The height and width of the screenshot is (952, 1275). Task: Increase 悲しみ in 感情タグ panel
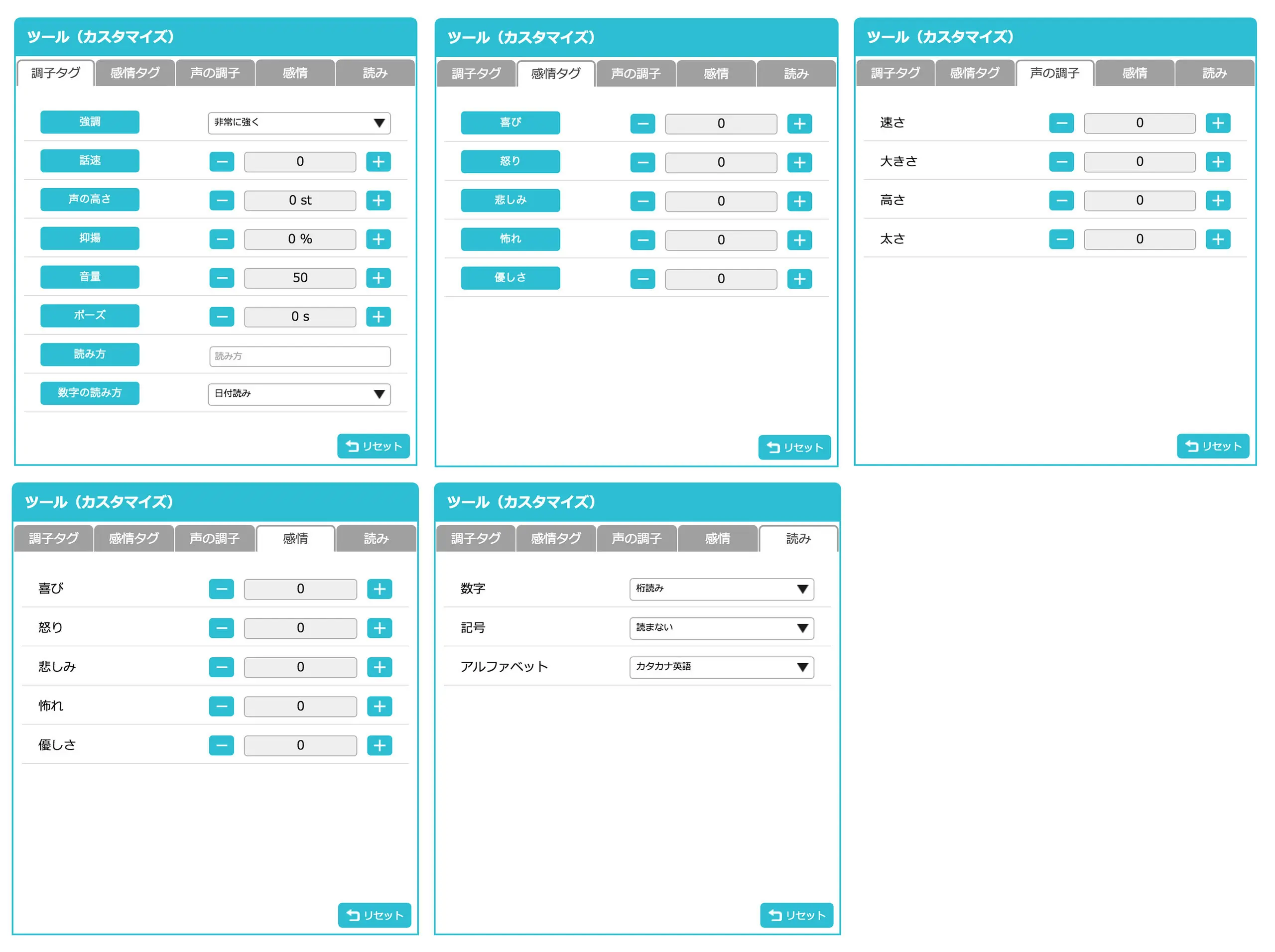click(799, 201)
